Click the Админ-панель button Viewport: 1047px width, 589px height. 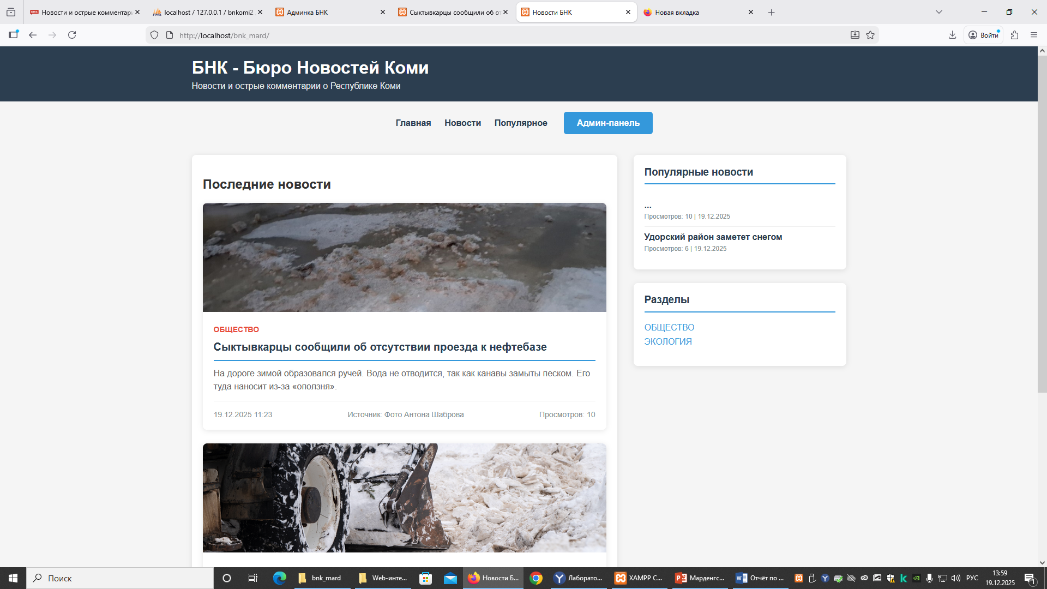(607, 123)
